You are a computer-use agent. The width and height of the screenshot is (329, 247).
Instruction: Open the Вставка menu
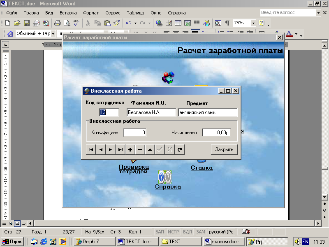(68, 13)
